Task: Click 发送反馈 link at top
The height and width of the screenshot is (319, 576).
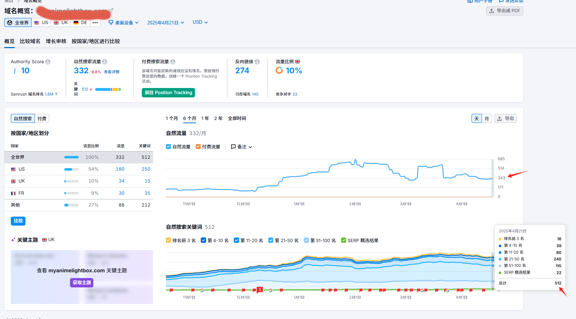Action: (511, 1)
